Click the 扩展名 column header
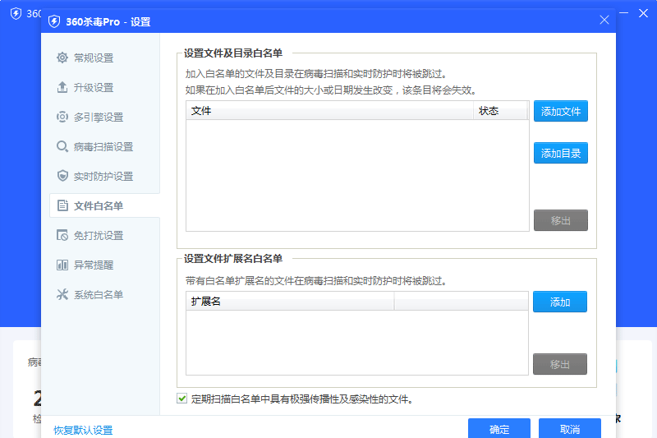Viewport: 657px width, 438px height. (x=290, y=302)
